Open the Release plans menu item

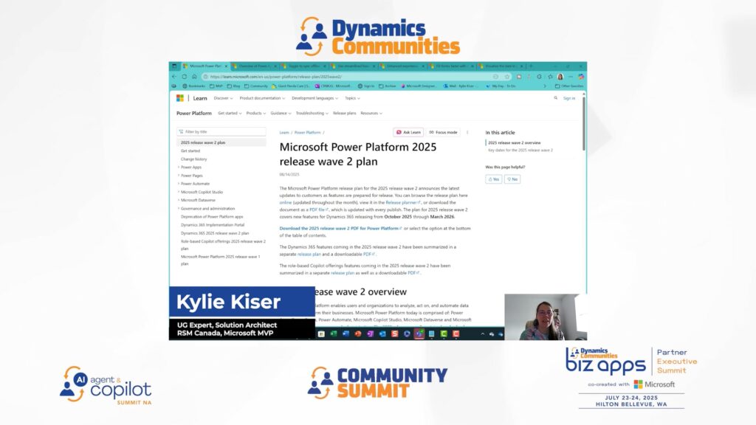click(x=344, y=113)
